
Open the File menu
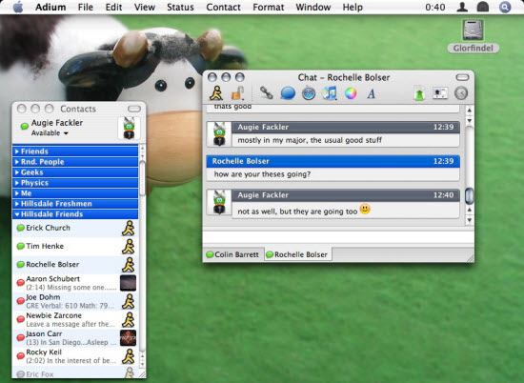[x=86, y=7]
